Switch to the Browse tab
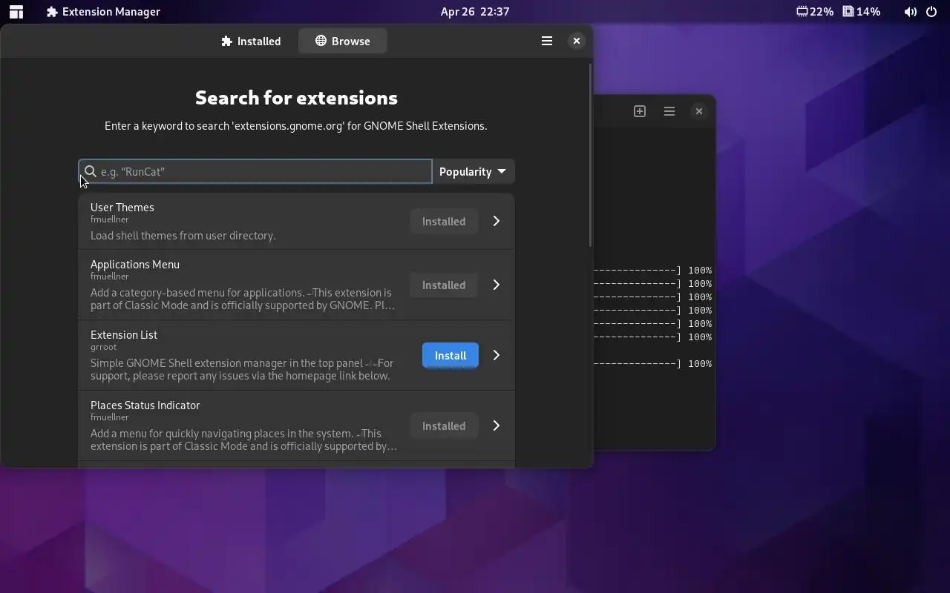This screenshot has width=950, height=593. (x=342, y=41)
